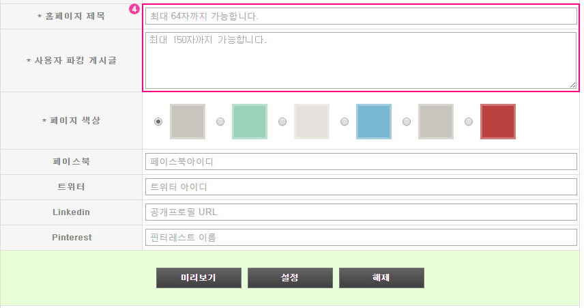Click the light beige color swatch
584x308 pixels.
(x=312, y=122)
